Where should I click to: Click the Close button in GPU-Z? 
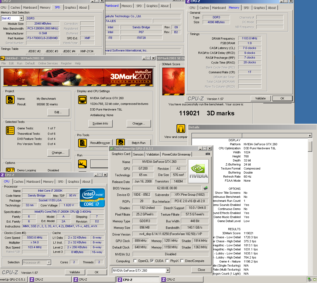[x=201, y=270]
